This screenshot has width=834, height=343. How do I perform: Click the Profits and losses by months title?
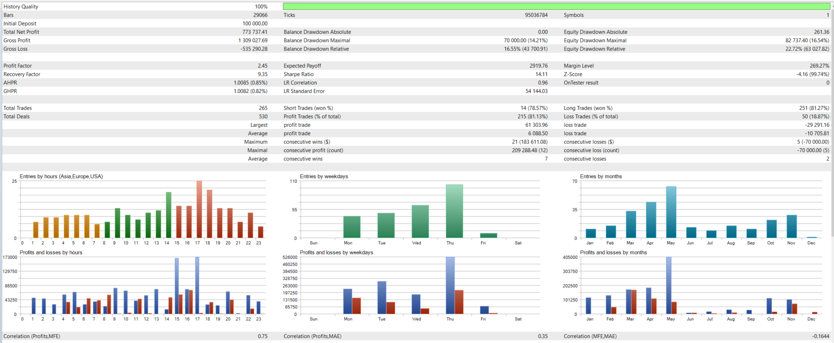(613, 253)
